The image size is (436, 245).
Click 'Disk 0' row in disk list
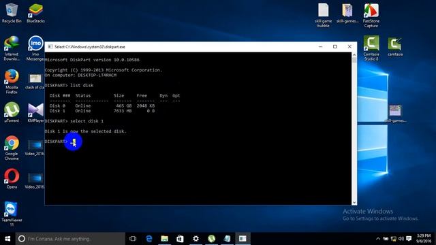pos(102,106)
